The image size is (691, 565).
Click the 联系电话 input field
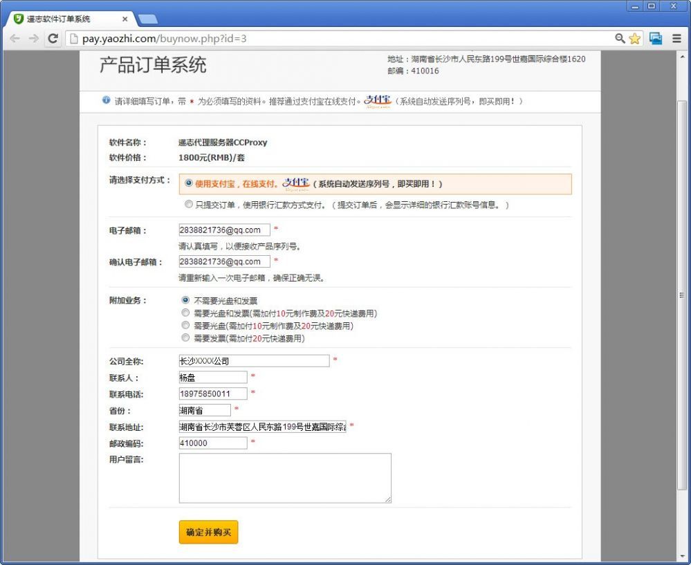(213, 393)
